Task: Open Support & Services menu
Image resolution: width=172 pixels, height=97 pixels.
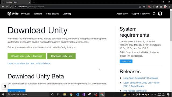Action: pos(141,14)
